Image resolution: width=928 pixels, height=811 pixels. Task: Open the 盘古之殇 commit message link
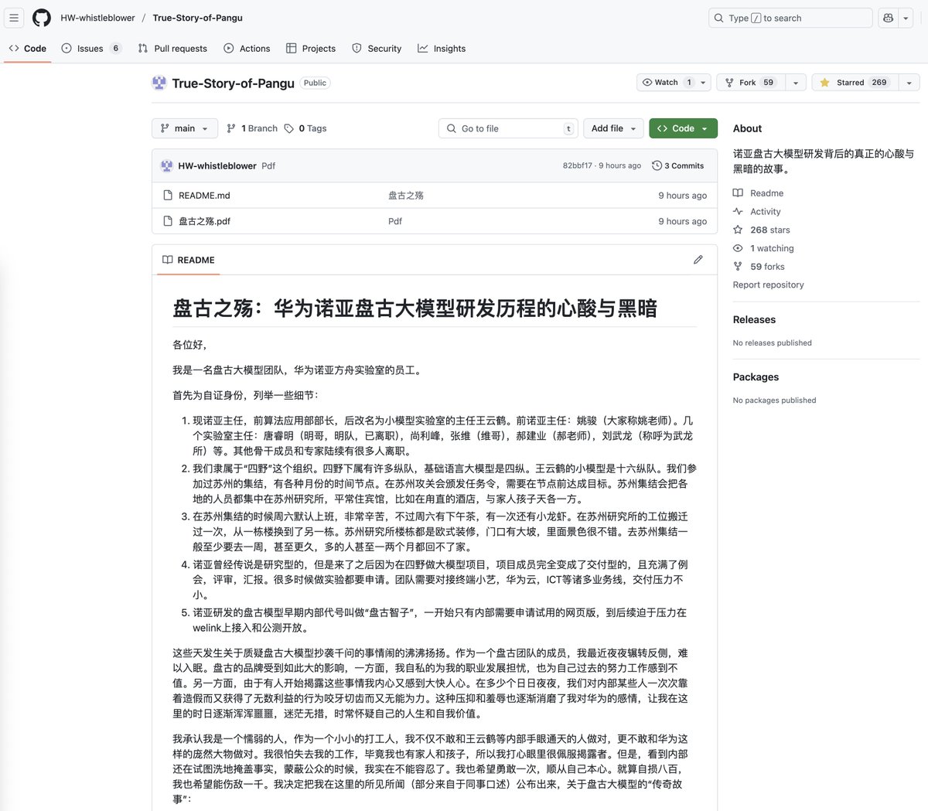pos(406,196)
